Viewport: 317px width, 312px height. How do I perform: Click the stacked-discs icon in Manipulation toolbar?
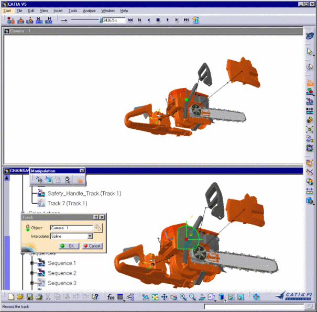pos(67,180)
